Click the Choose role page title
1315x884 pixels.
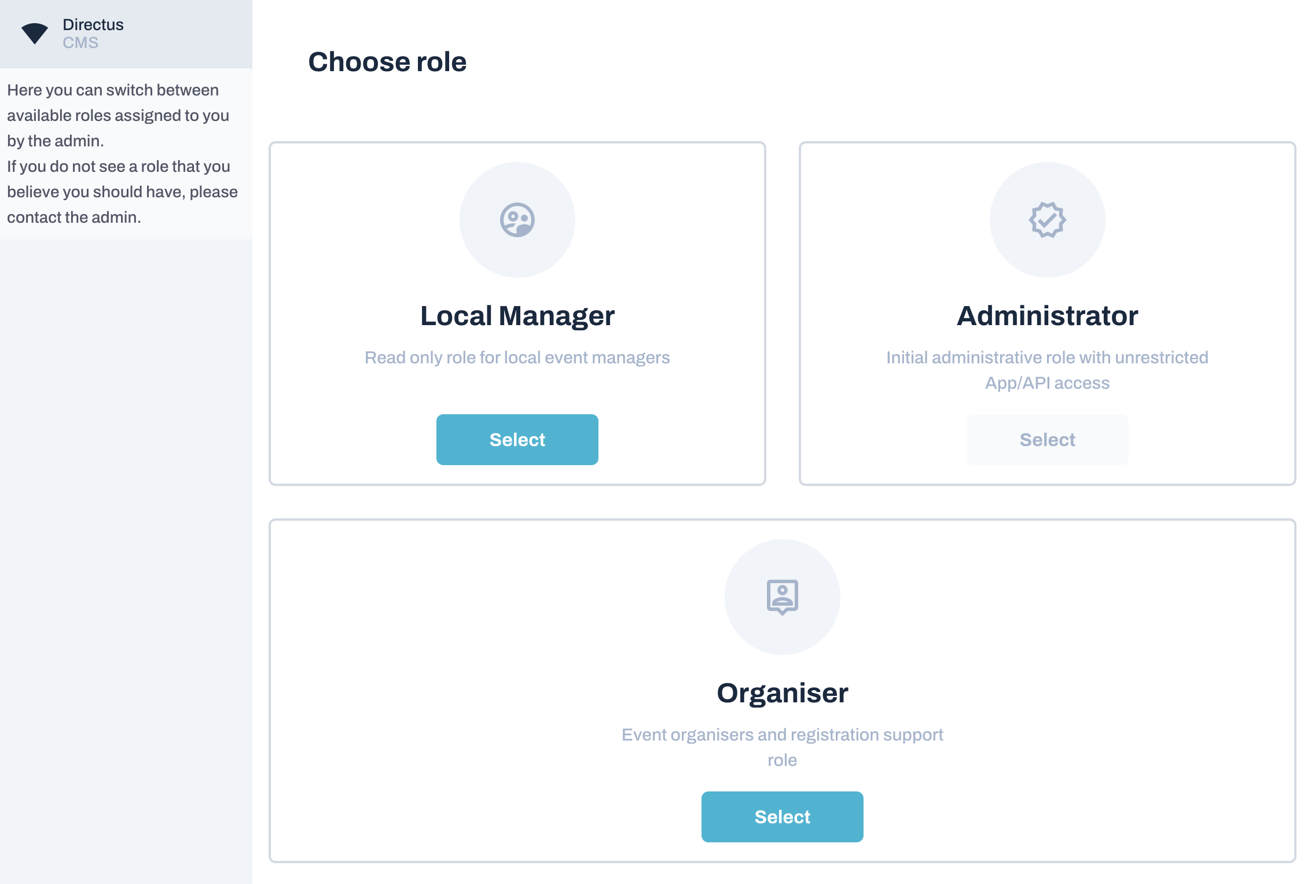click(x=387, y=62)
